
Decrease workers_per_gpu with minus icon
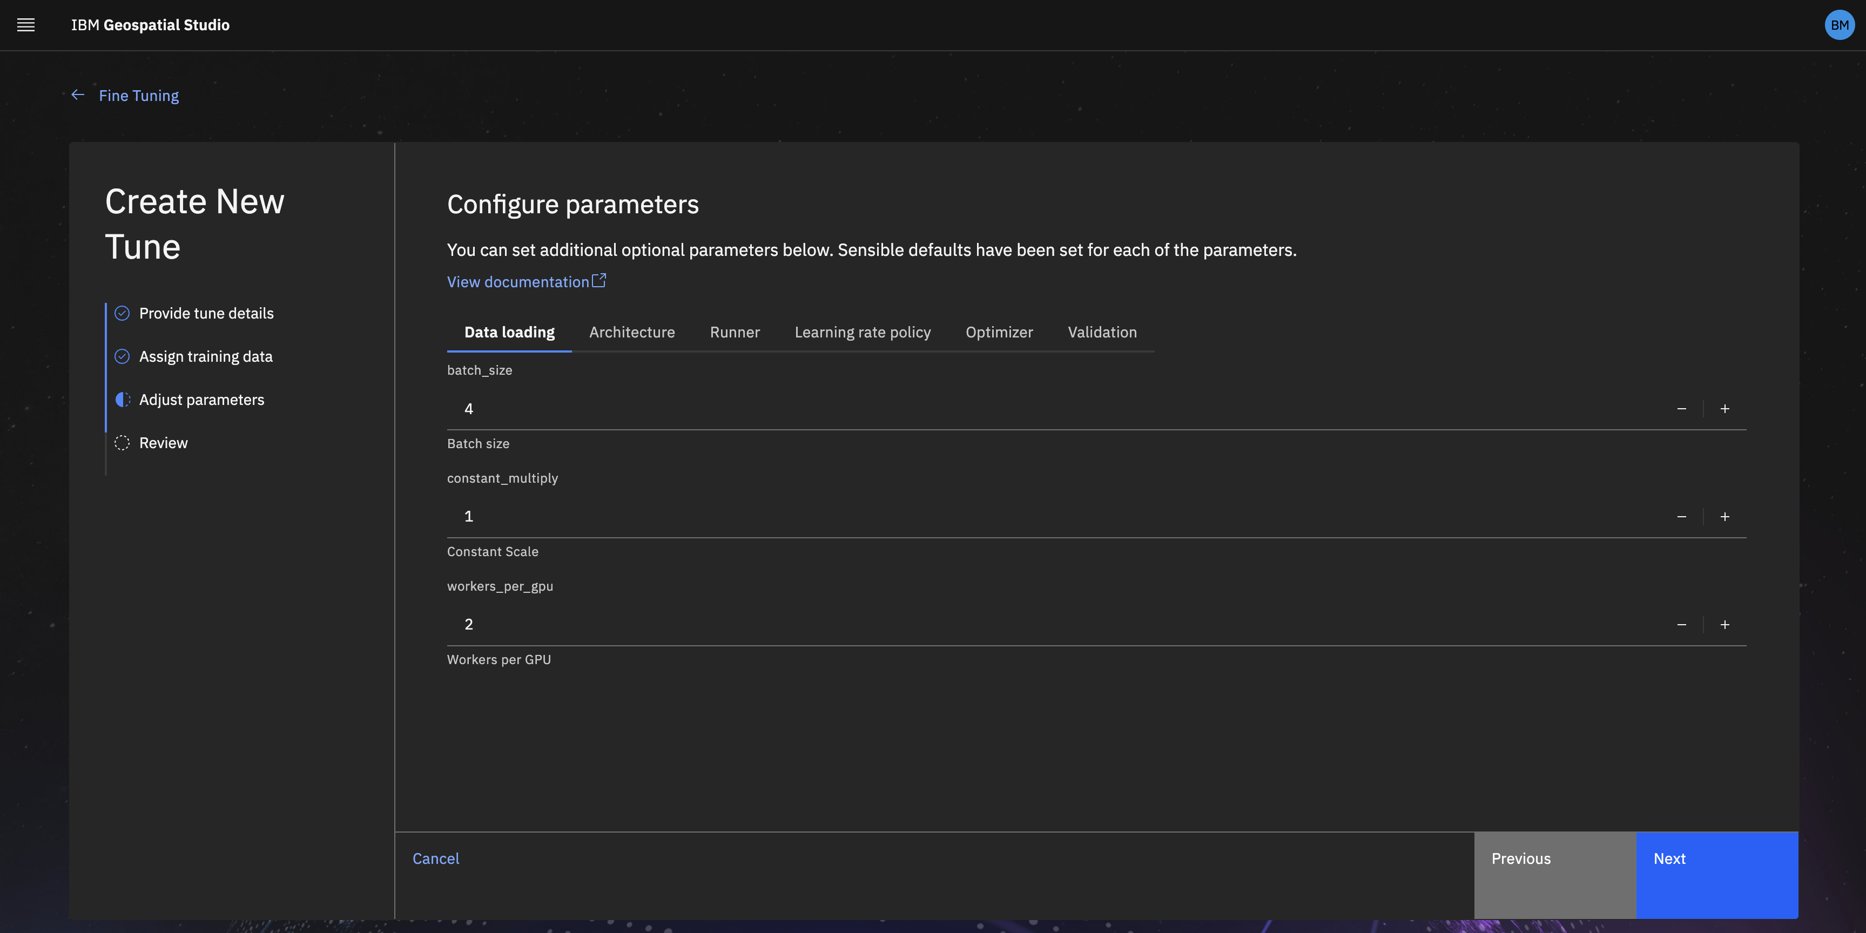pos(1681,624)
